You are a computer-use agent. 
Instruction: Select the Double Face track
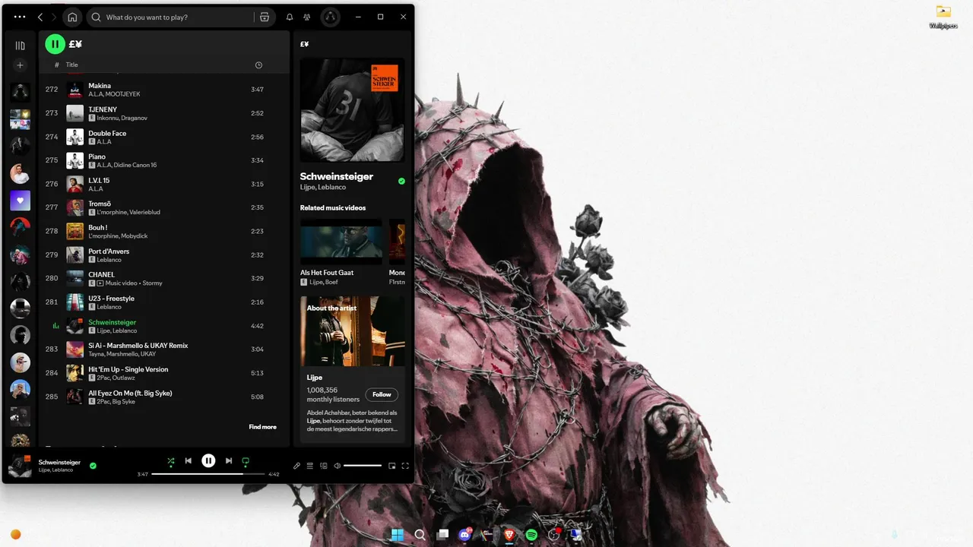pos(164,137)
